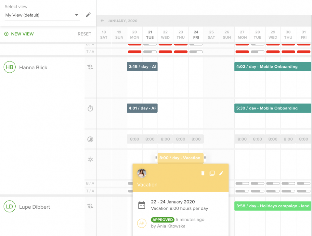Click the red T/A bar on Monday 20
Viewport: 312px width, 236px height.
pyautogui.click(x=135, y=52)
